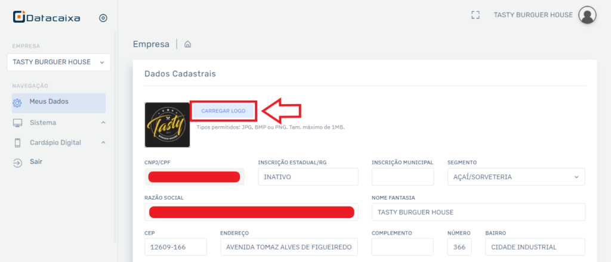Open the TASTY BURGUER HOUSE company dropdown

click(58, 62)
